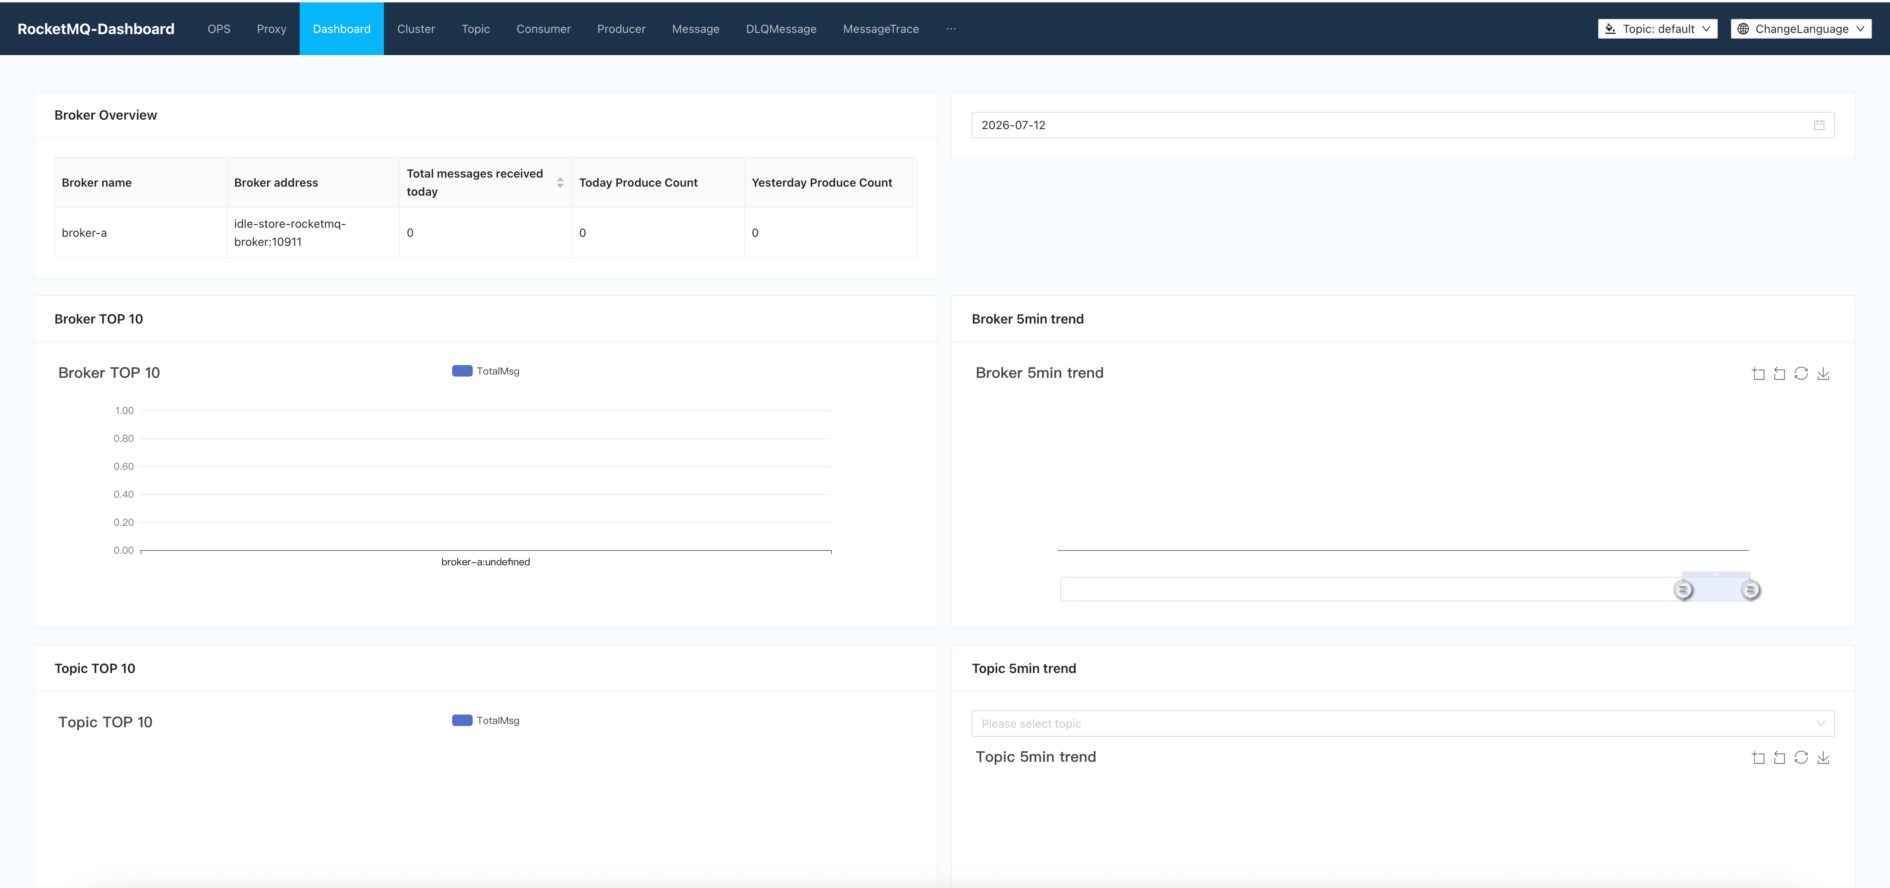This screenshot has height=888, width=1890.
Task: Reset zoom in Broker 5min trend chart
Action: pos(1779,374)
